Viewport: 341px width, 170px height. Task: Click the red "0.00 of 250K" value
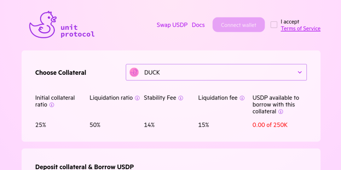click(270, 125)
